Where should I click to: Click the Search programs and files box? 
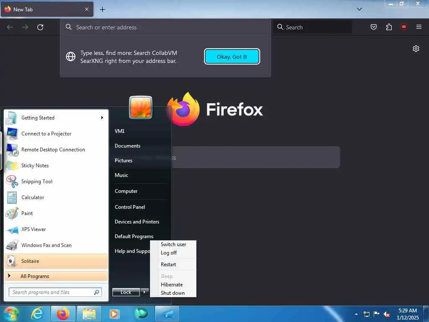point(55,292)
